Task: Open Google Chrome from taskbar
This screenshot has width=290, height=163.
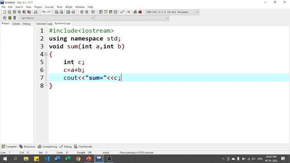Action: (78, 159)
